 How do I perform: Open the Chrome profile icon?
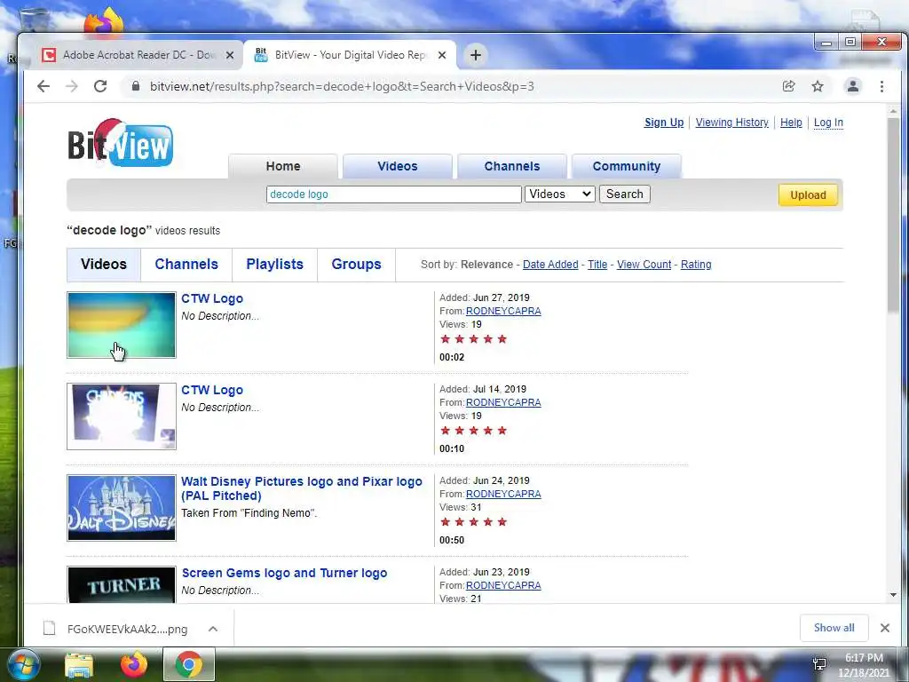point(853,86)
